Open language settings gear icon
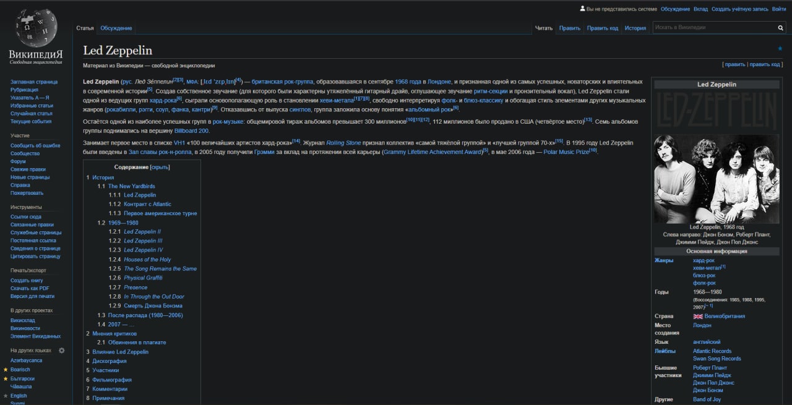 click(x=61, y=351)
